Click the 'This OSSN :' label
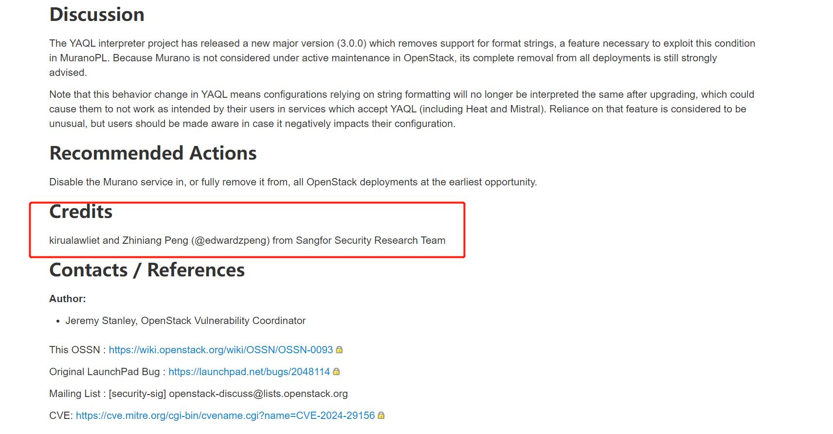833x434 pixels. (77, 350)
